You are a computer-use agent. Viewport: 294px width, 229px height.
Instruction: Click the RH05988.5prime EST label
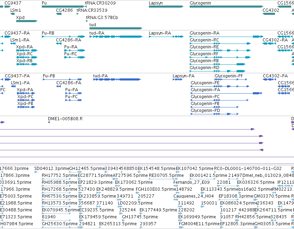(x=59, y=182)
